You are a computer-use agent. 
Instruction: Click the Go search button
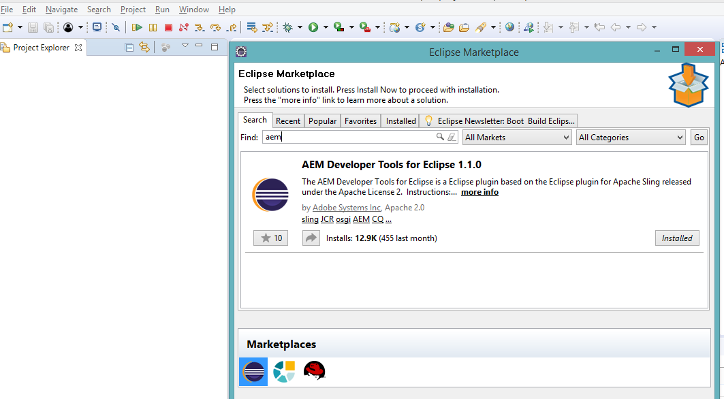tap(699, 137)
